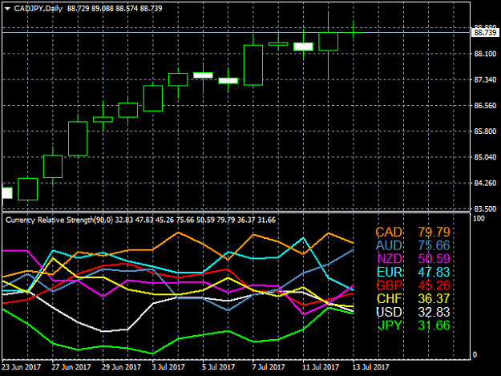Select the white filled candle on 11 Jul

pos(303,46)
